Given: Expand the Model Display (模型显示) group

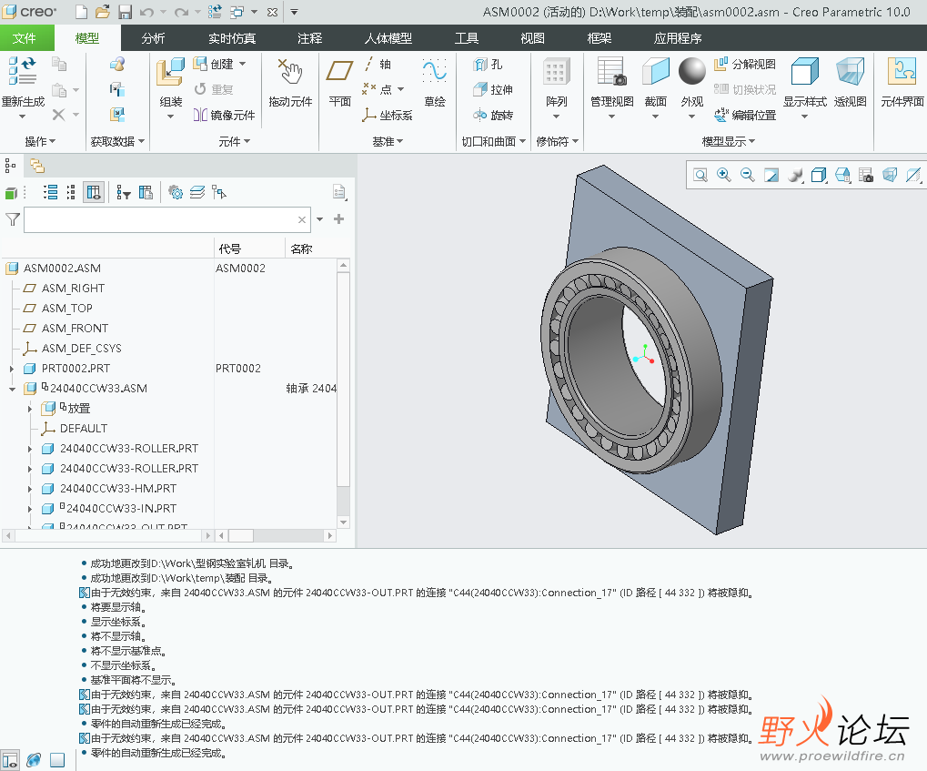Looking at the screenshot, I should [729, 141].
